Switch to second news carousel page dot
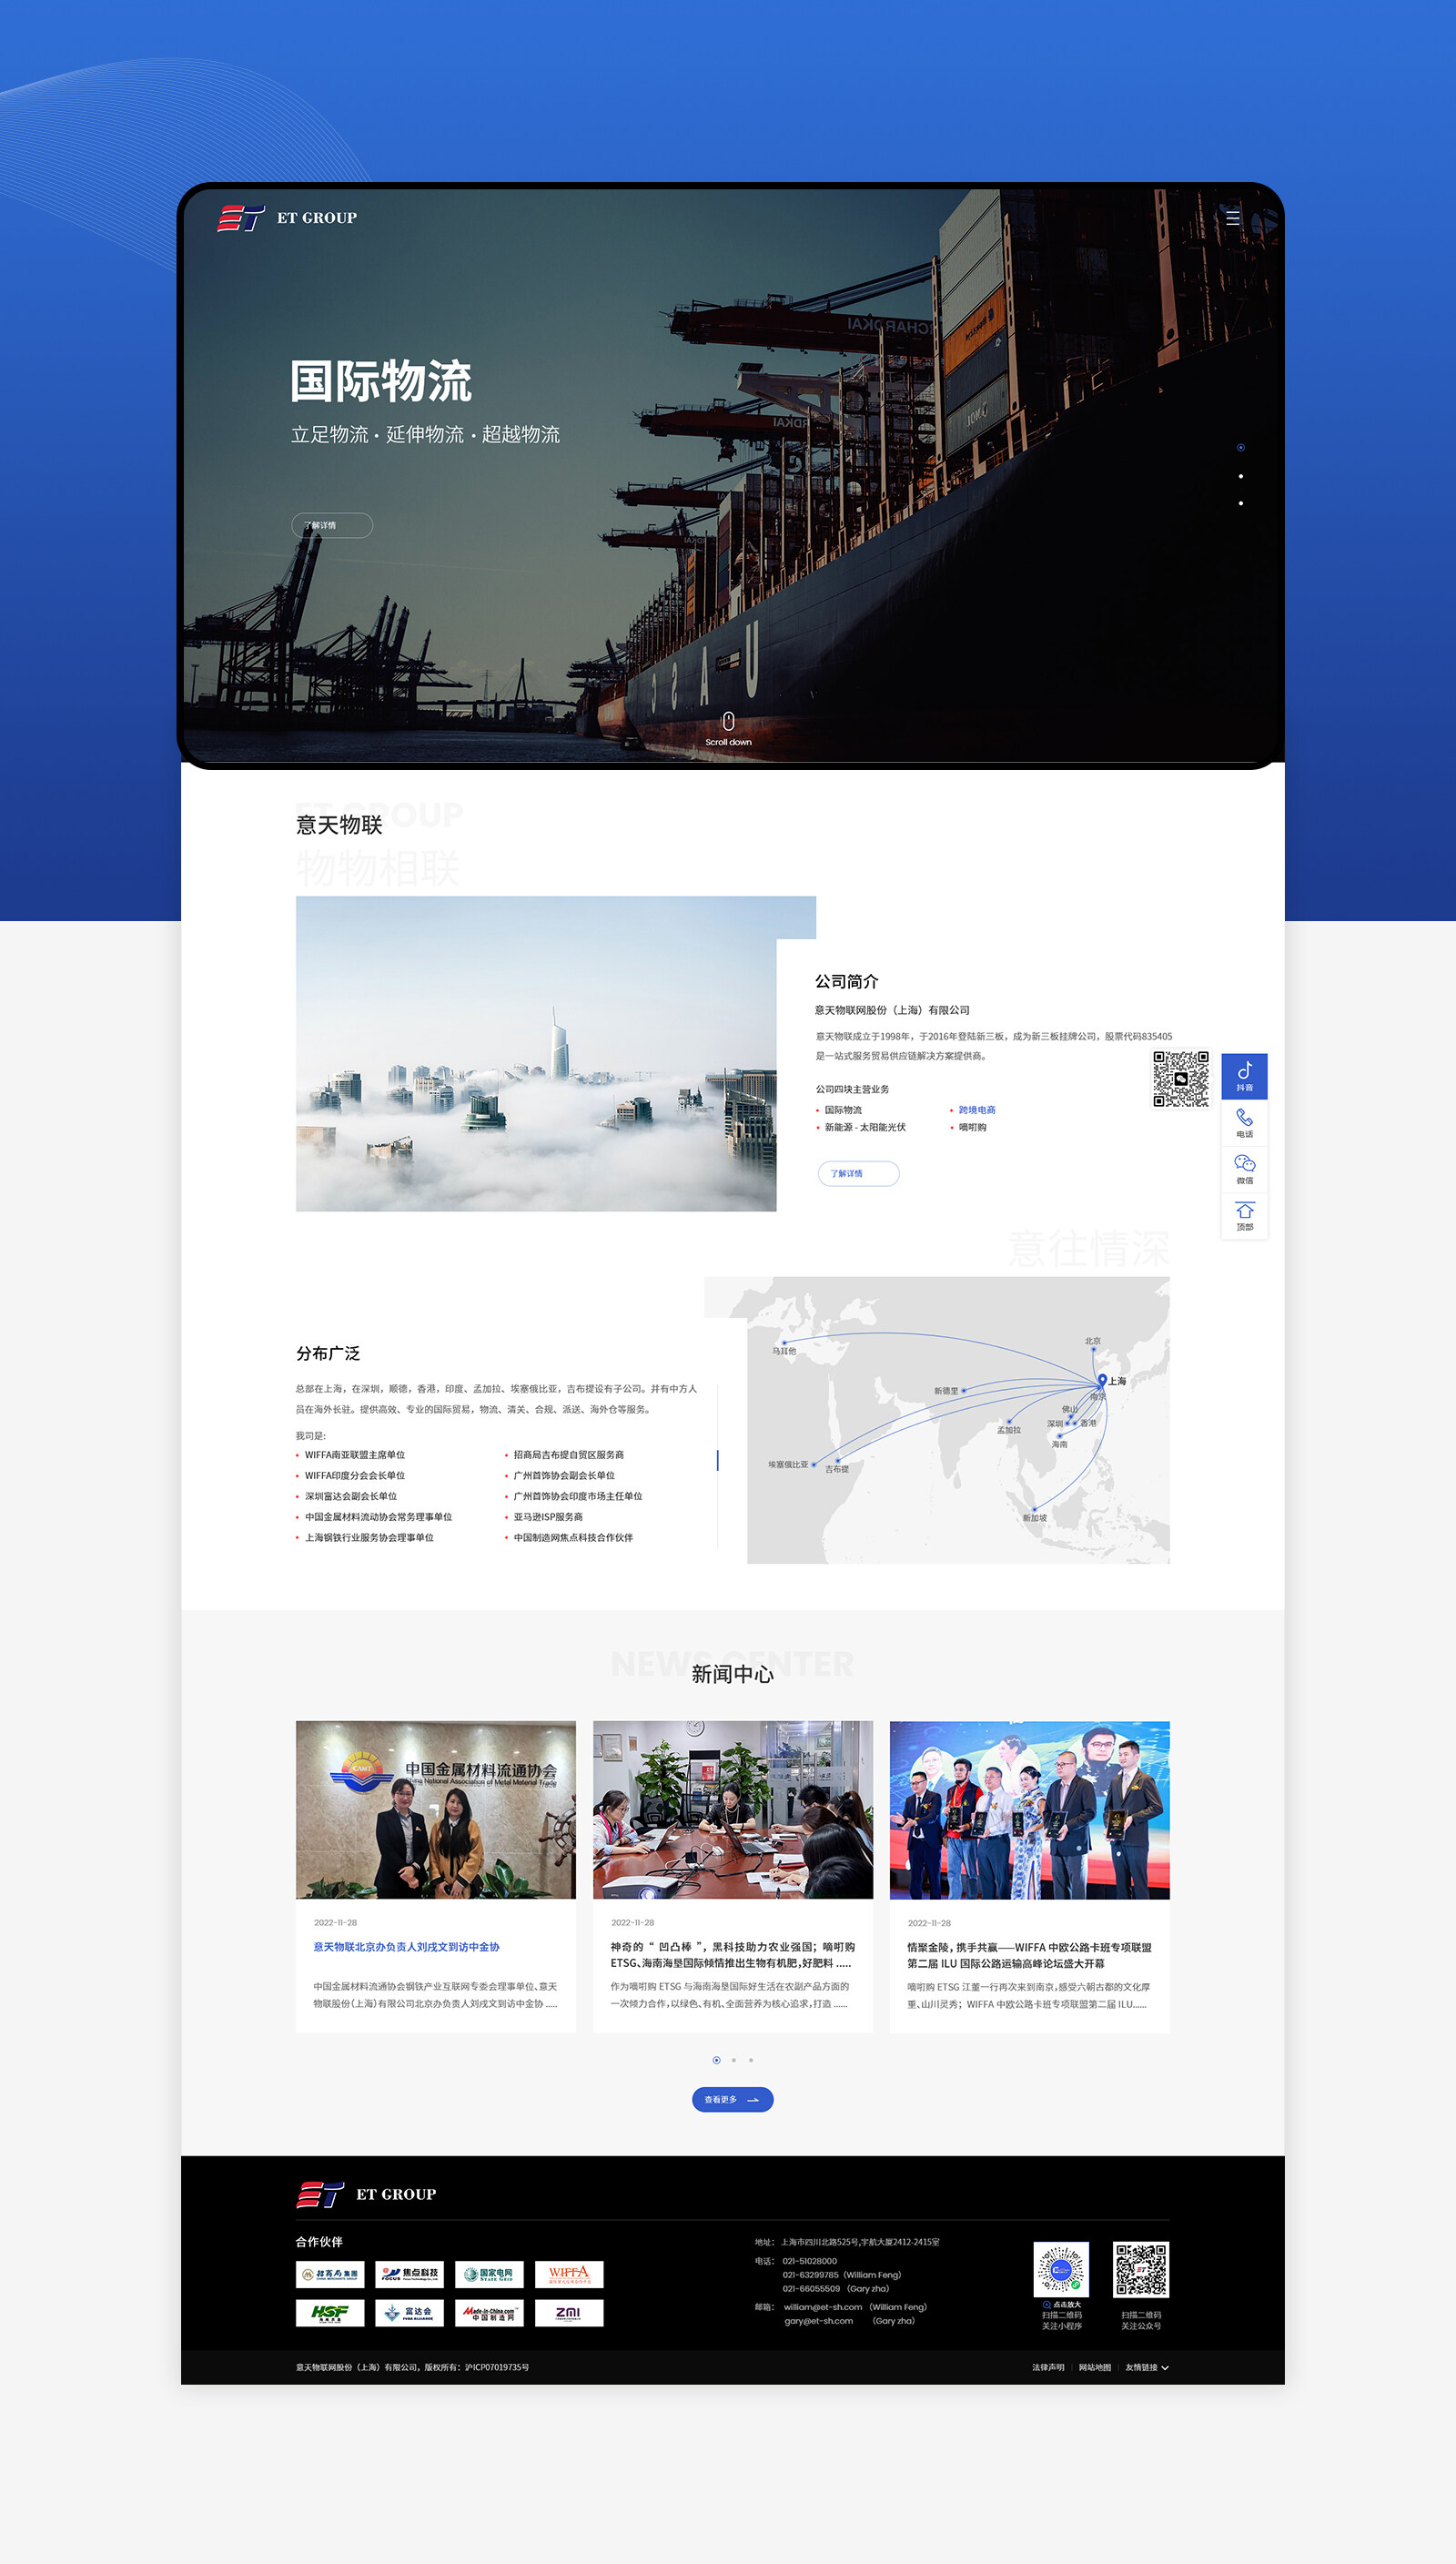This screenshot has height=2564, width=1456. click(x=733, y=2060)
